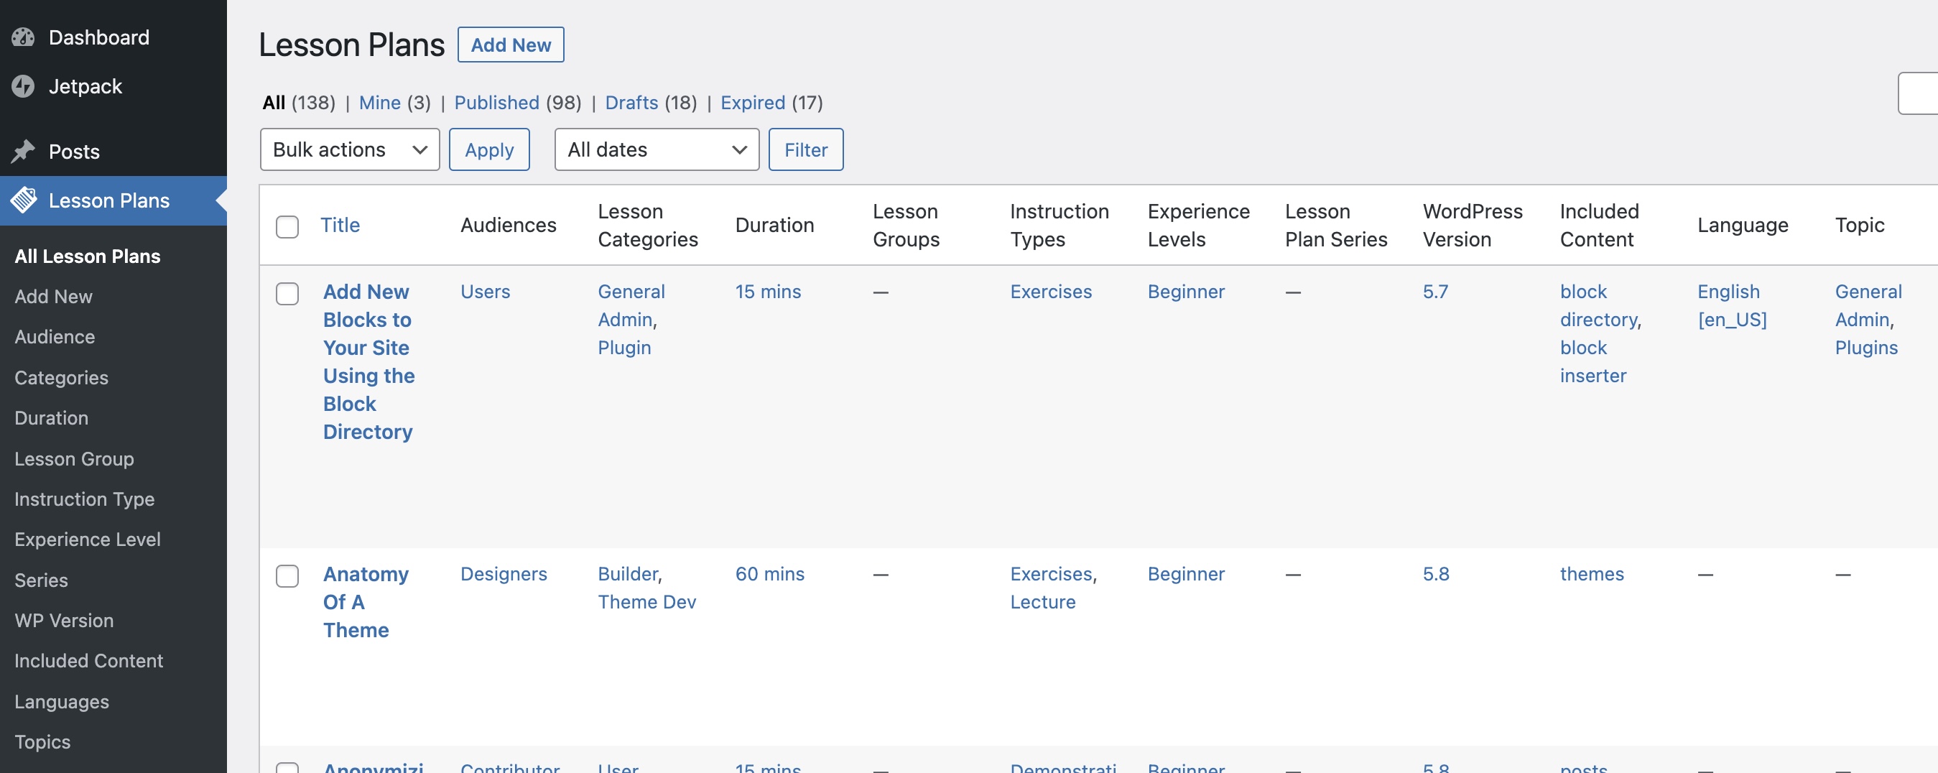
Task: Click Plugins in the Topic column
Action: pyautogui.click(x=1865, y=348)
